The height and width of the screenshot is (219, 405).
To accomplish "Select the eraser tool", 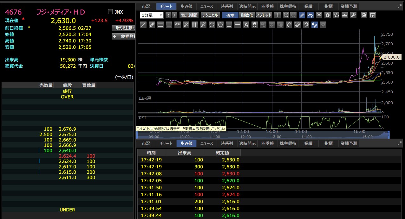I will [289, 25].
